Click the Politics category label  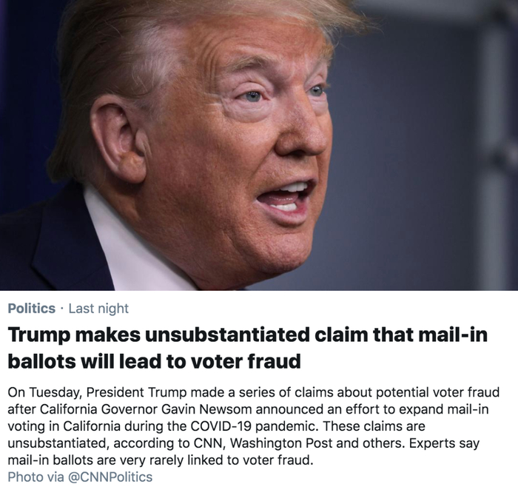[x=31, y=308]
